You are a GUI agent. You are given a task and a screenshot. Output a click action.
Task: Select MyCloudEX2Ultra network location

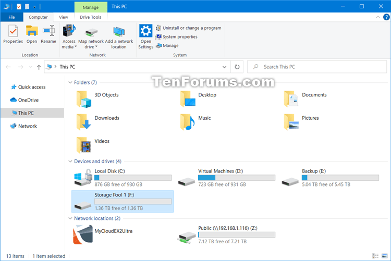coord(103,234)
